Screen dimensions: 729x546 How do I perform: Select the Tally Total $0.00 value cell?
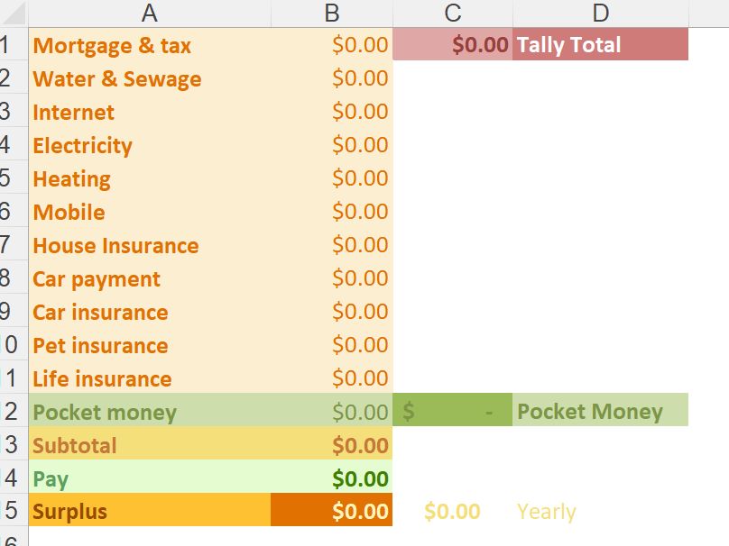click(x=453, y=45)
